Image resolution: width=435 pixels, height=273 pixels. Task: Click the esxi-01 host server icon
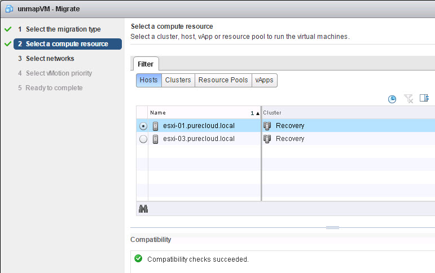(155, 126)
